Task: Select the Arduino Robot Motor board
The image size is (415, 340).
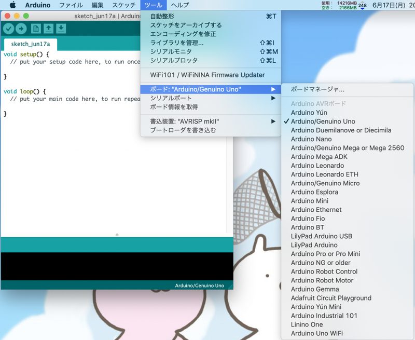Action: pos(347,280)
